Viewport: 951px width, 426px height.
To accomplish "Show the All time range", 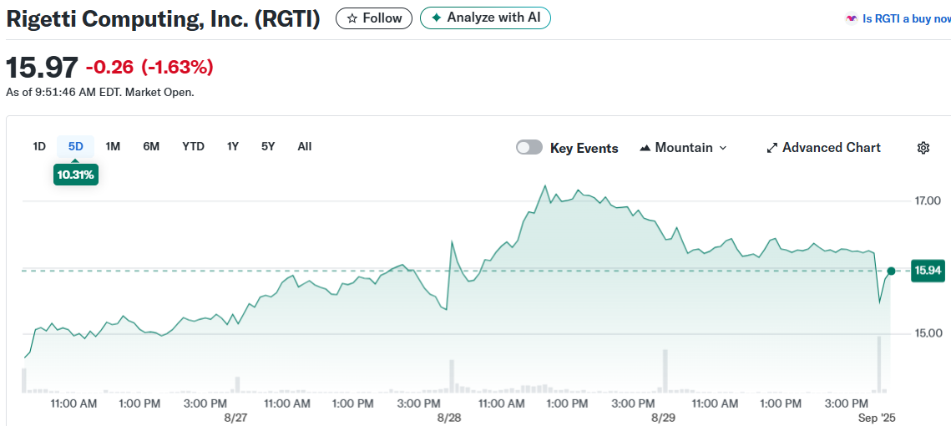I will [305, 146].
